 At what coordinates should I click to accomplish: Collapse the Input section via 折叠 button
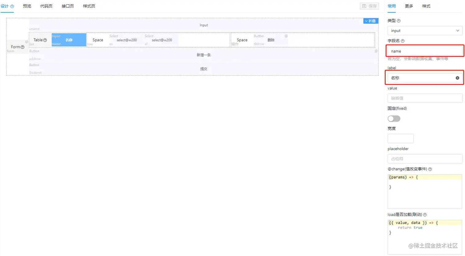(370, 21)
